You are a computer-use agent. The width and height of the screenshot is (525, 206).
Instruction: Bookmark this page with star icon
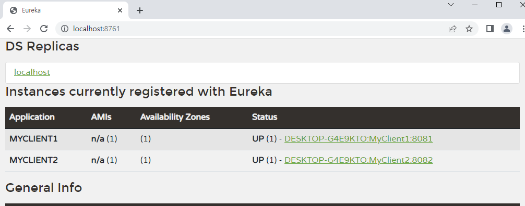[x=469, y=29]
